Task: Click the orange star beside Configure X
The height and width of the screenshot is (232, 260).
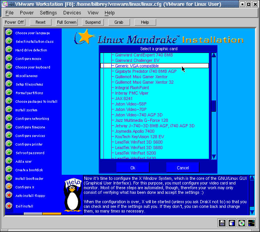Action: click(9, 187)
